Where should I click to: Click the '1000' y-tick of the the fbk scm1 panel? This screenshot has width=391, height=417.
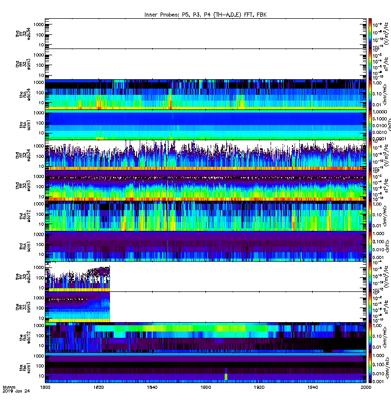click(39, 356)
